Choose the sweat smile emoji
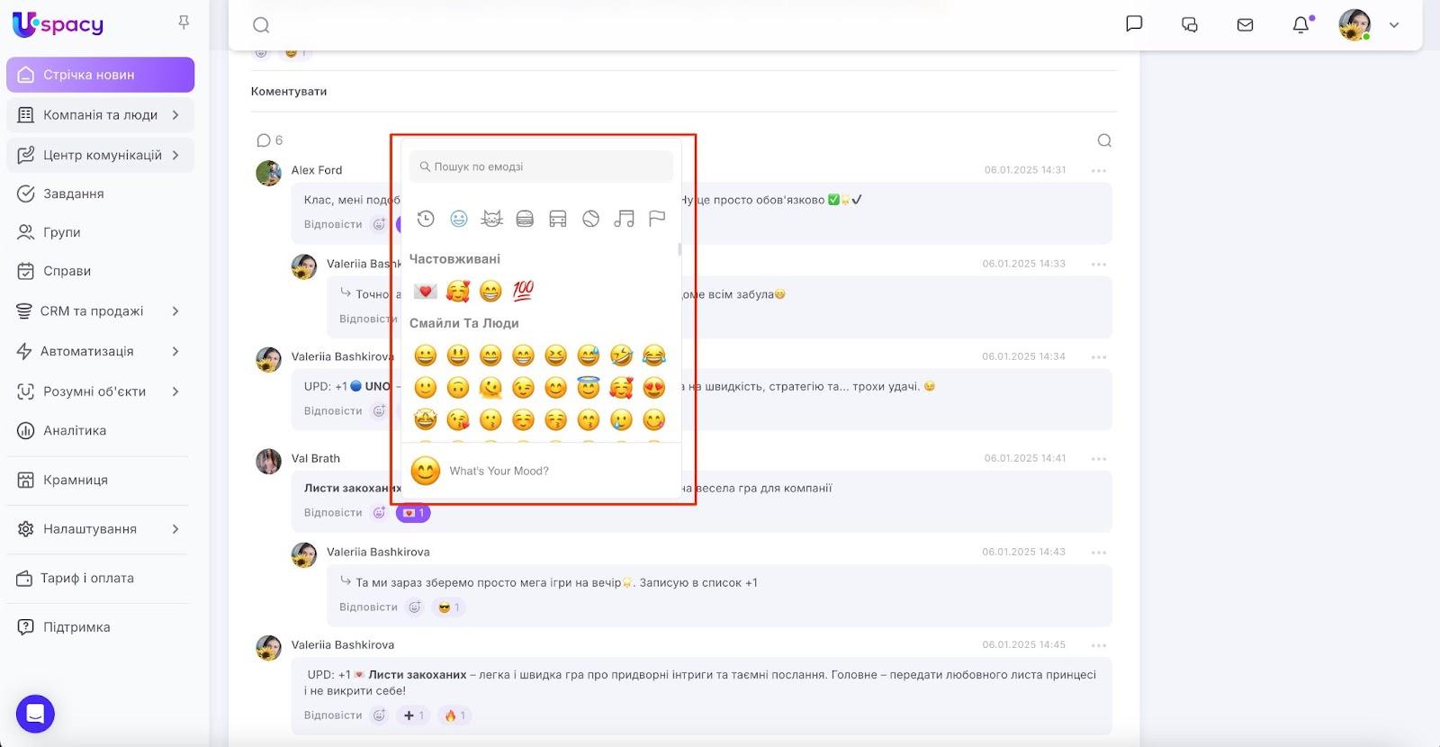This screenshot has width=1440, height=747. [x=589, y=355]
